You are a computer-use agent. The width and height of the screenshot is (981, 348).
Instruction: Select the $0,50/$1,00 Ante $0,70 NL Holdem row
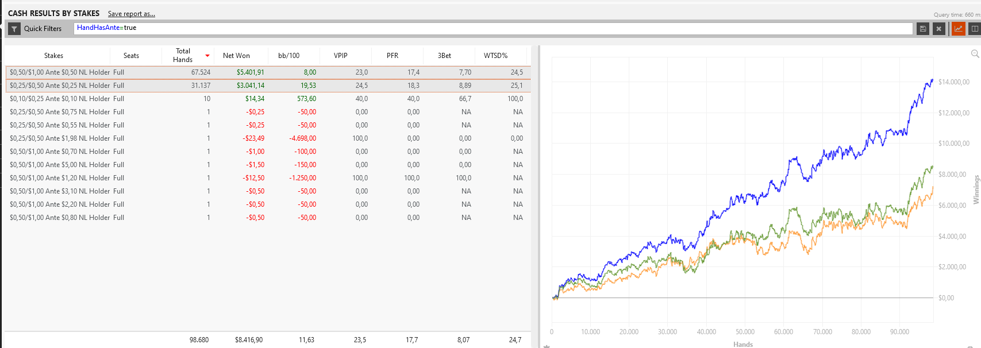pos(268,152)
